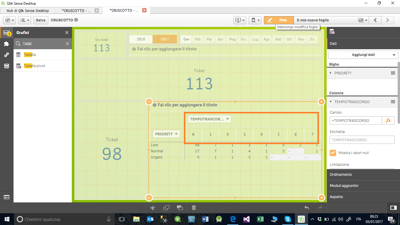Click the Low row label in pivot table
Image resolution: width=400 pixels, height=225 pixels.
click(x=154, y=145)
